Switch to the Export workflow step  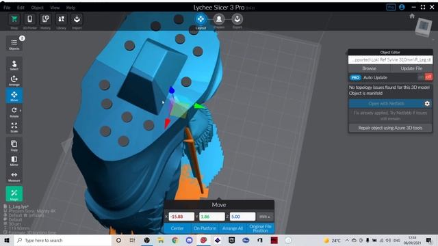(237, 19)
